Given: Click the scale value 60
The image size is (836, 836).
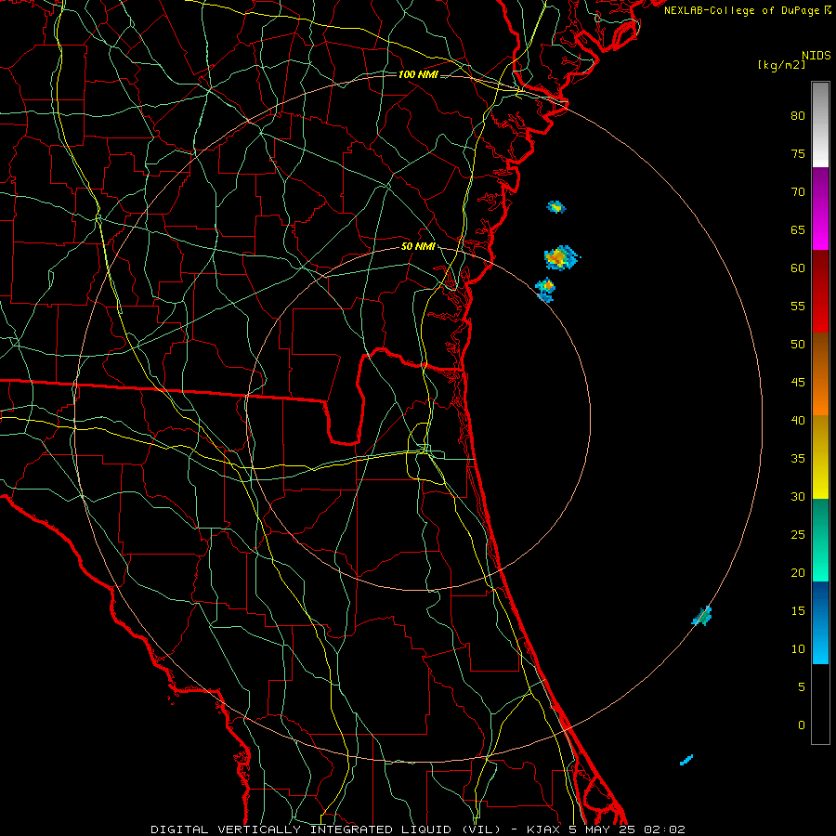Looking at the screenshot, I should 798,268.
